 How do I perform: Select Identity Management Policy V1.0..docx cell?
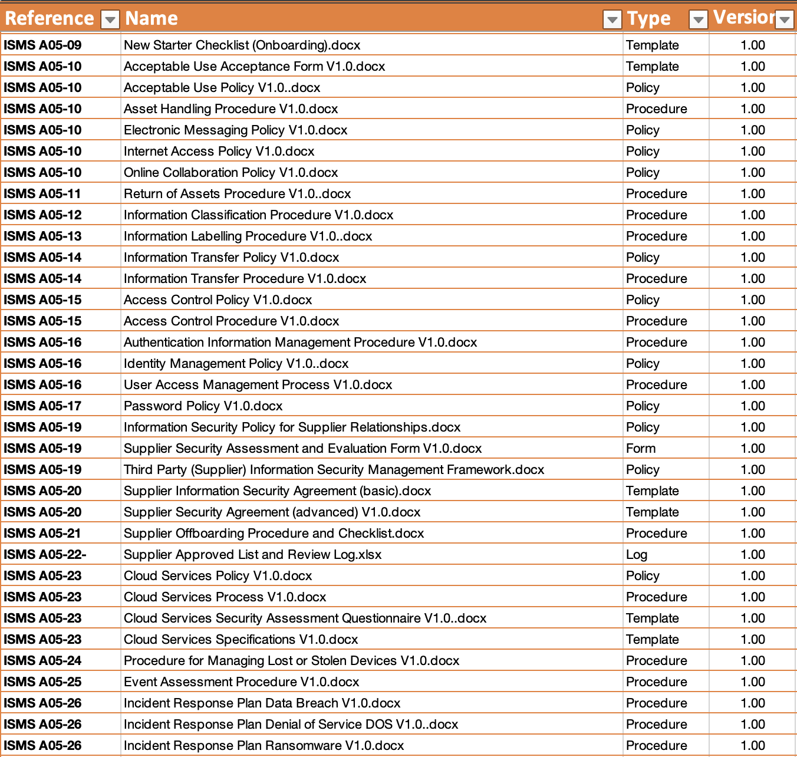coord(372,363)
